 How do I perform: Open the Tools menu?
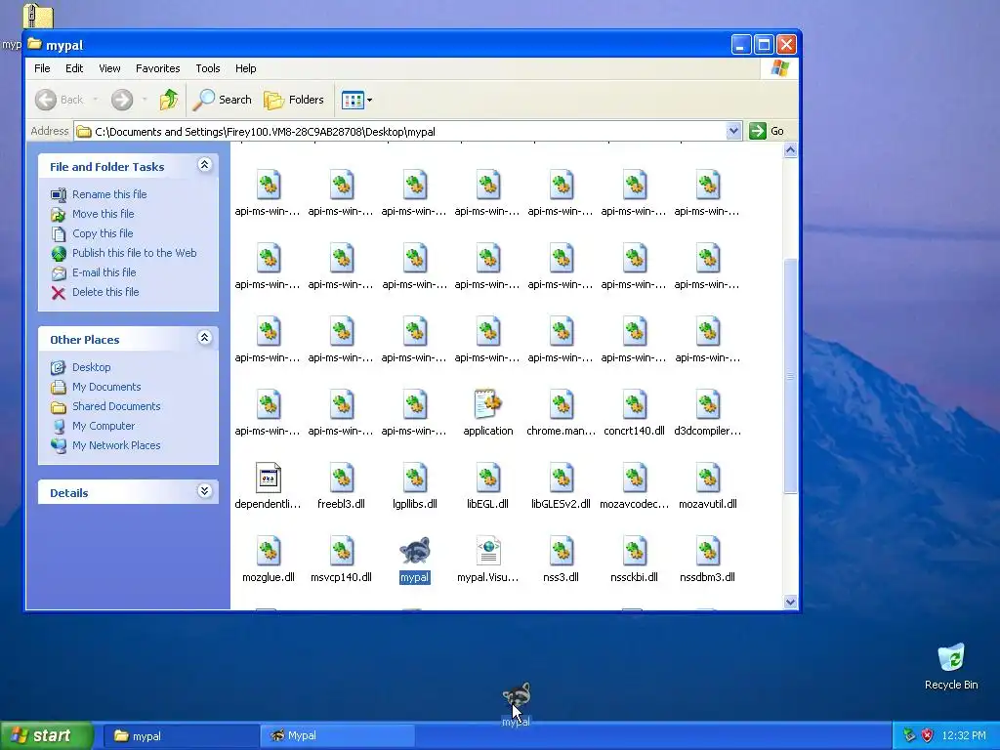[208, 68]
